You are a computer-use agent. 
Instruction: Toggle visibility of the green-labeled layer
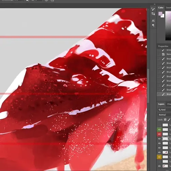(159, 130)
